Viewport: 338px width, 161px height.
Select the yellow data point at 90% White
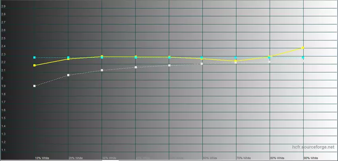click(x=303, y=48)
